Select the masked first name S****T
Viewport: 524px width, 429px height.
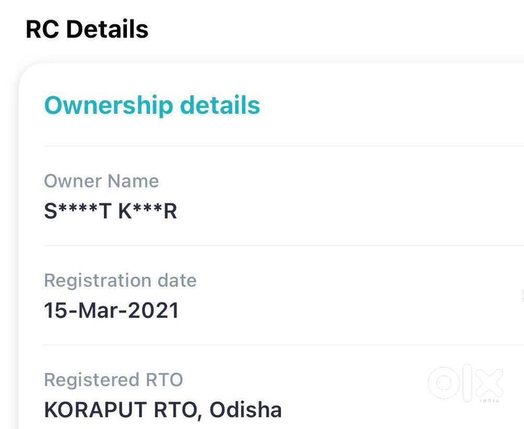(x=78, y=211)
